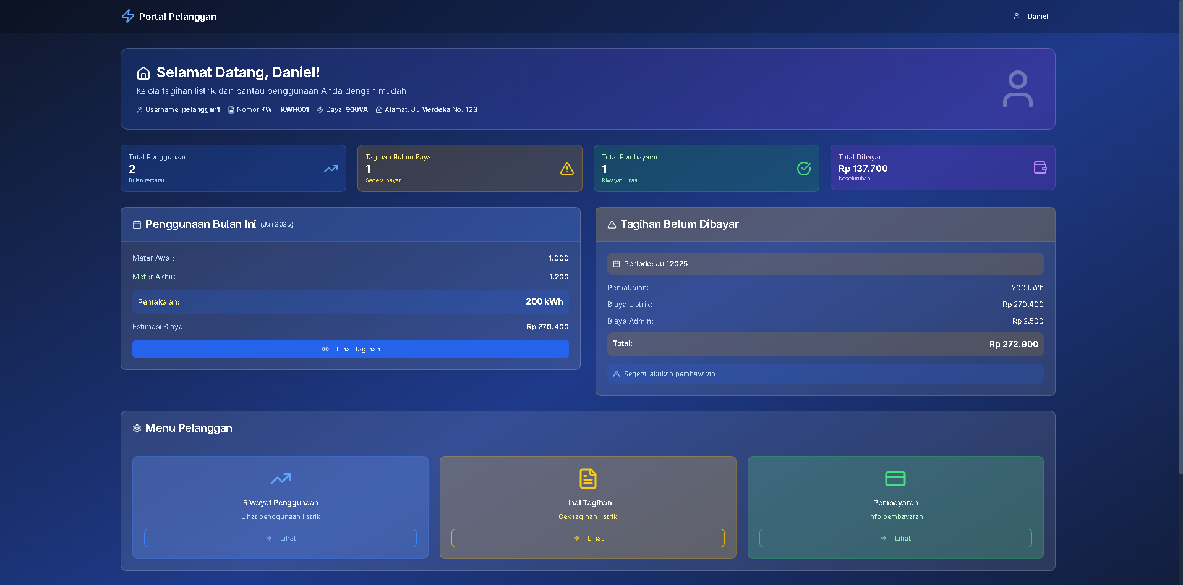
Task: Click the calendar icon beside Penggunaan Bulan Ini
Action: pos(137,225)
